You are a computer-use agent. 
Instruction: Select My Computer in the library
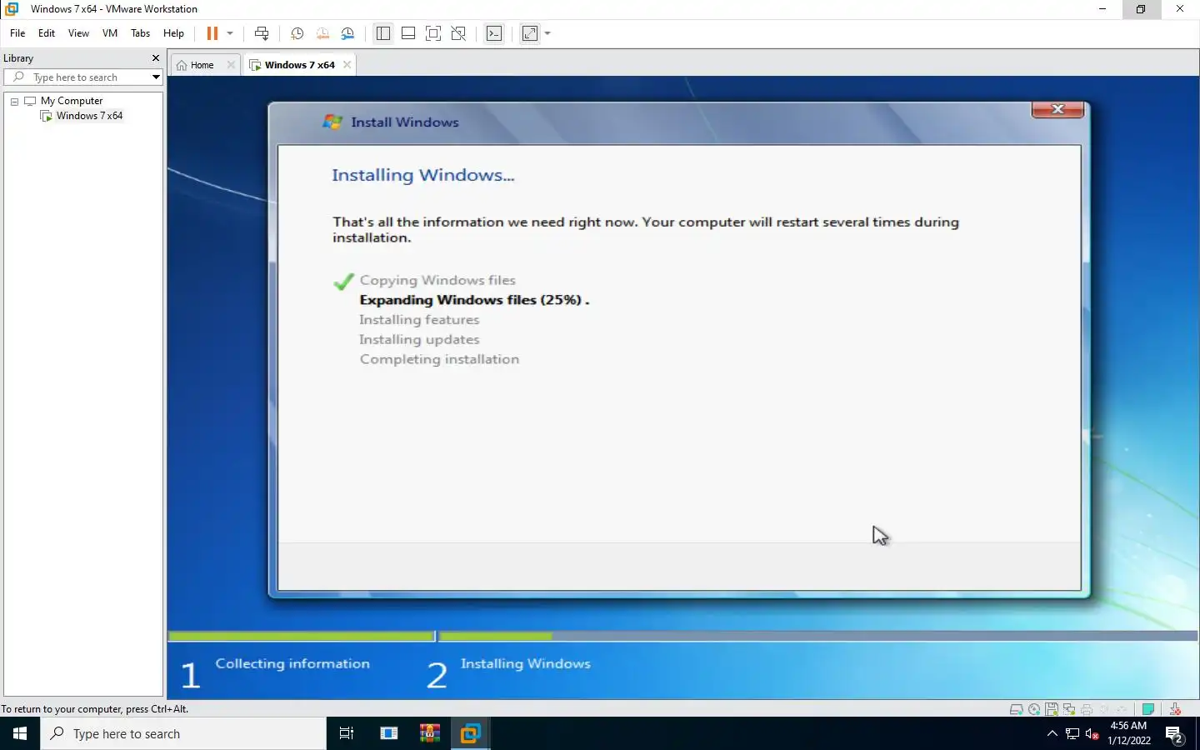coord(72,101)
